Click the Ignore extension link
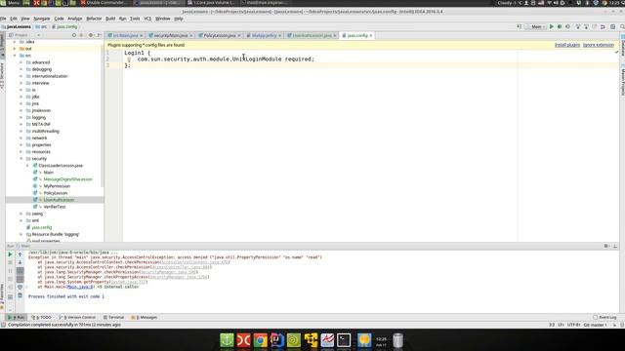The height and width of the screenshot is (351, 625). point(599,45)
